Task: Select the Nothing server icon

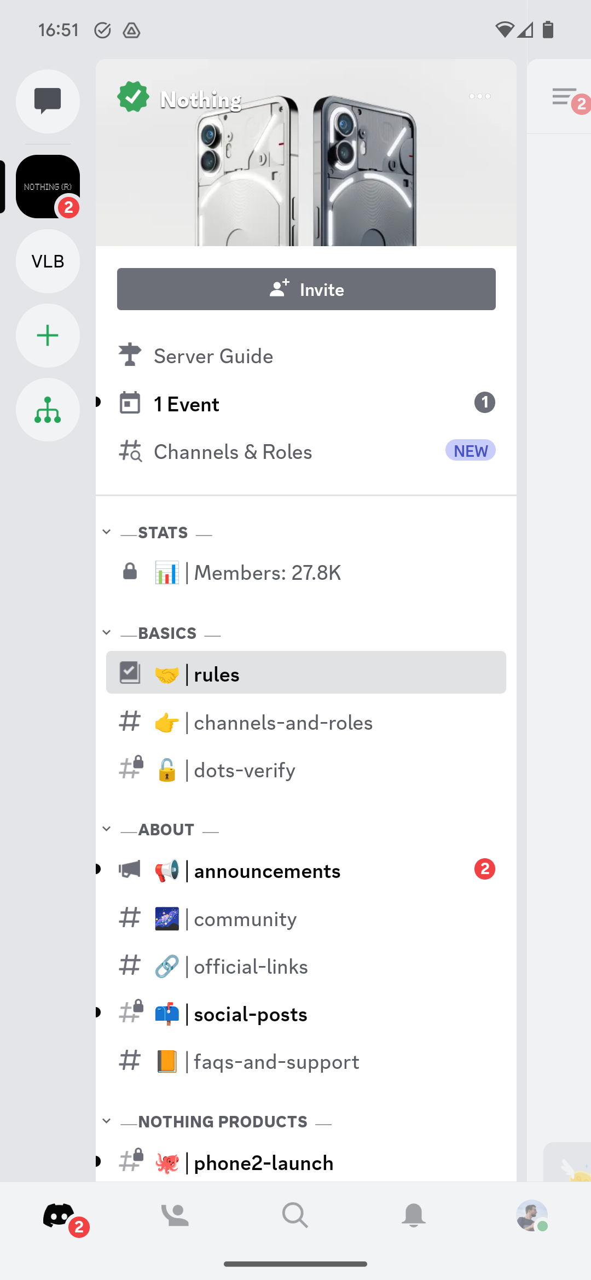Action: [48, 186]
